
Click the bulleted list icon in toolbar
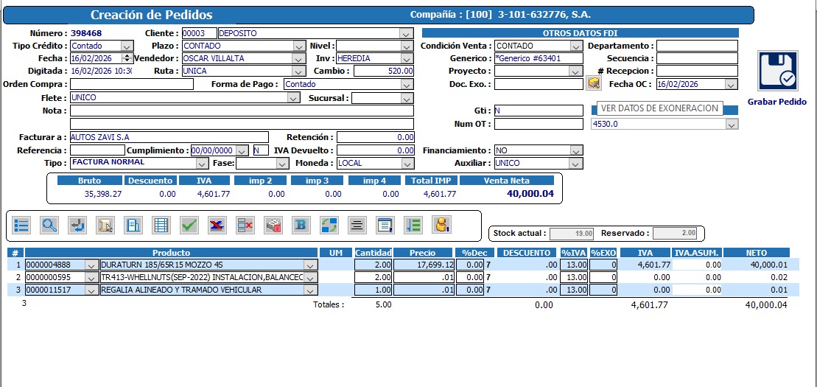pyautogui.click(x=21, y=225)
